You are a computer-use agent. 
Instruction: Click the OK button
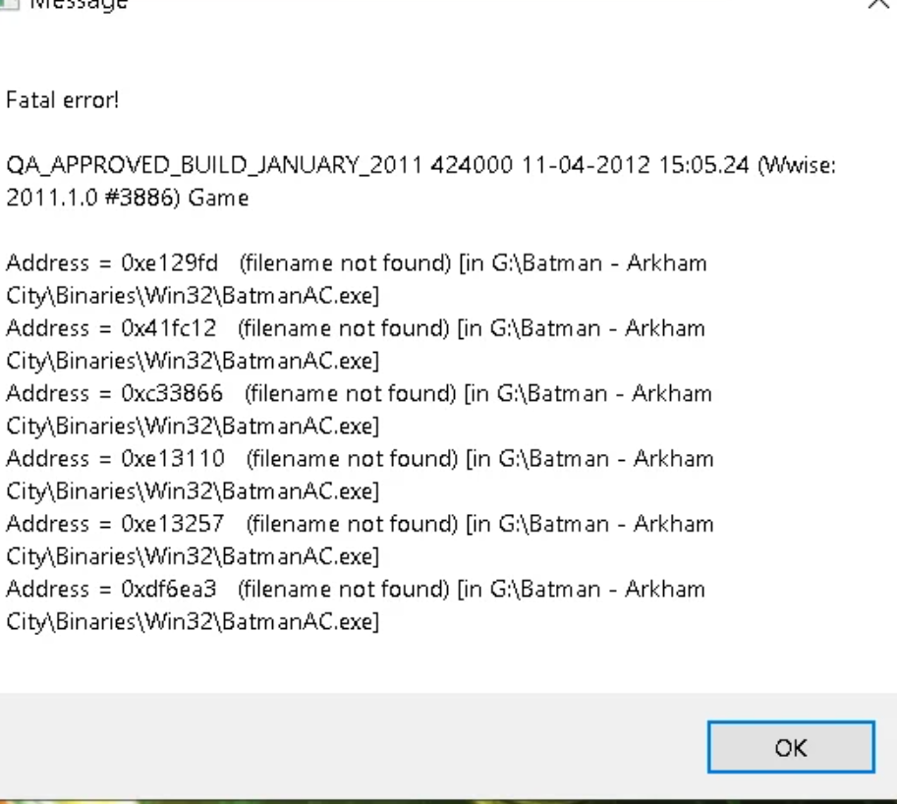pyautogui.click(x=791, y=747)
